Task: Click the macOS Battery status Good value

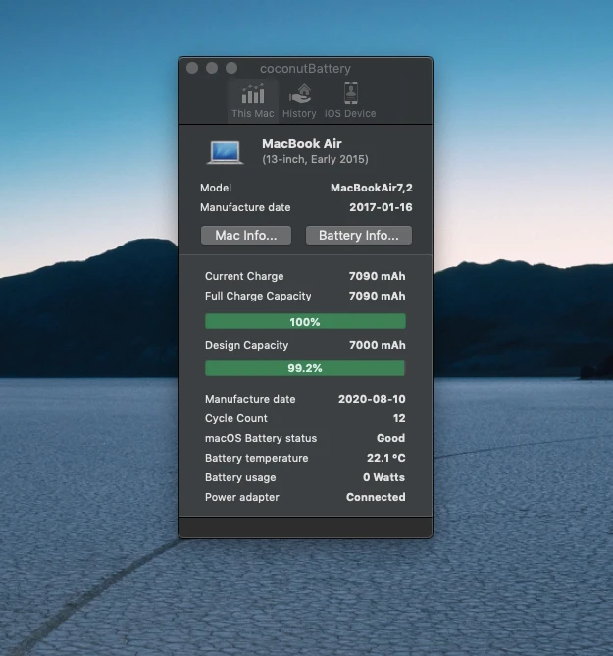Action: [x=390, y=438]
